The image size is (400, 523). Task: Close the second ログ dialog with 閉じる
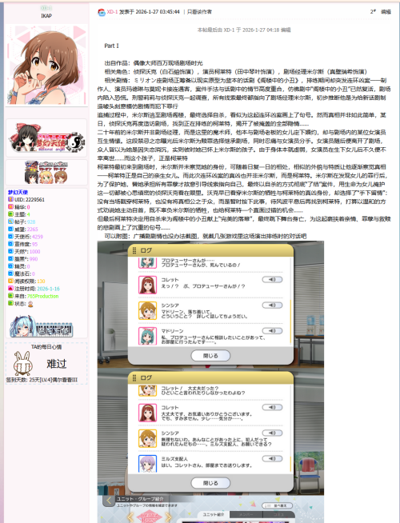click(210, 483)
